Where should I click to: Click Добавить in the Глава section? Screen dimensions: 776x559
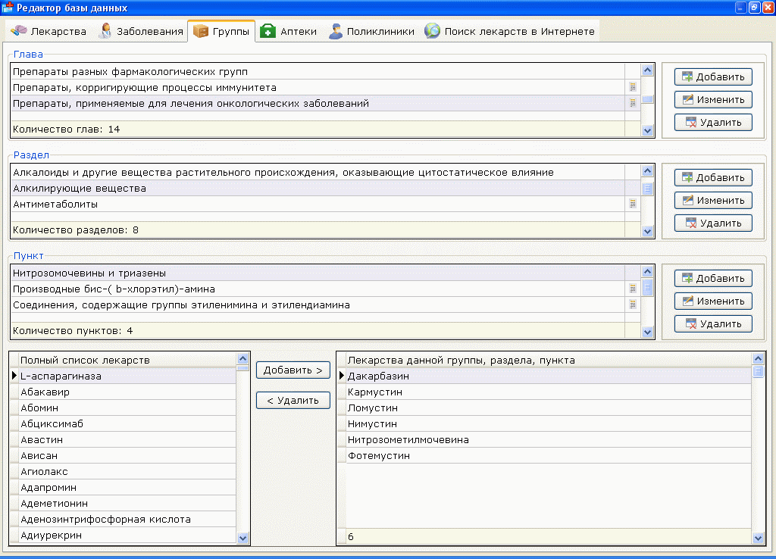pos(713,77)
